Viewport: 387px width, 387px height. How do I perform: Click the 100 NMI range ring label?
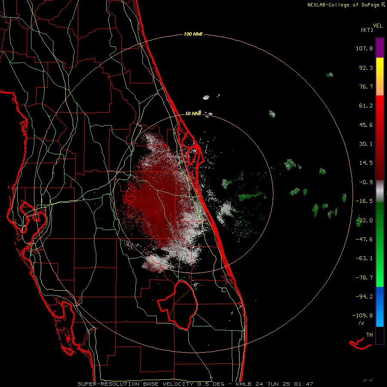click(193, 34)
